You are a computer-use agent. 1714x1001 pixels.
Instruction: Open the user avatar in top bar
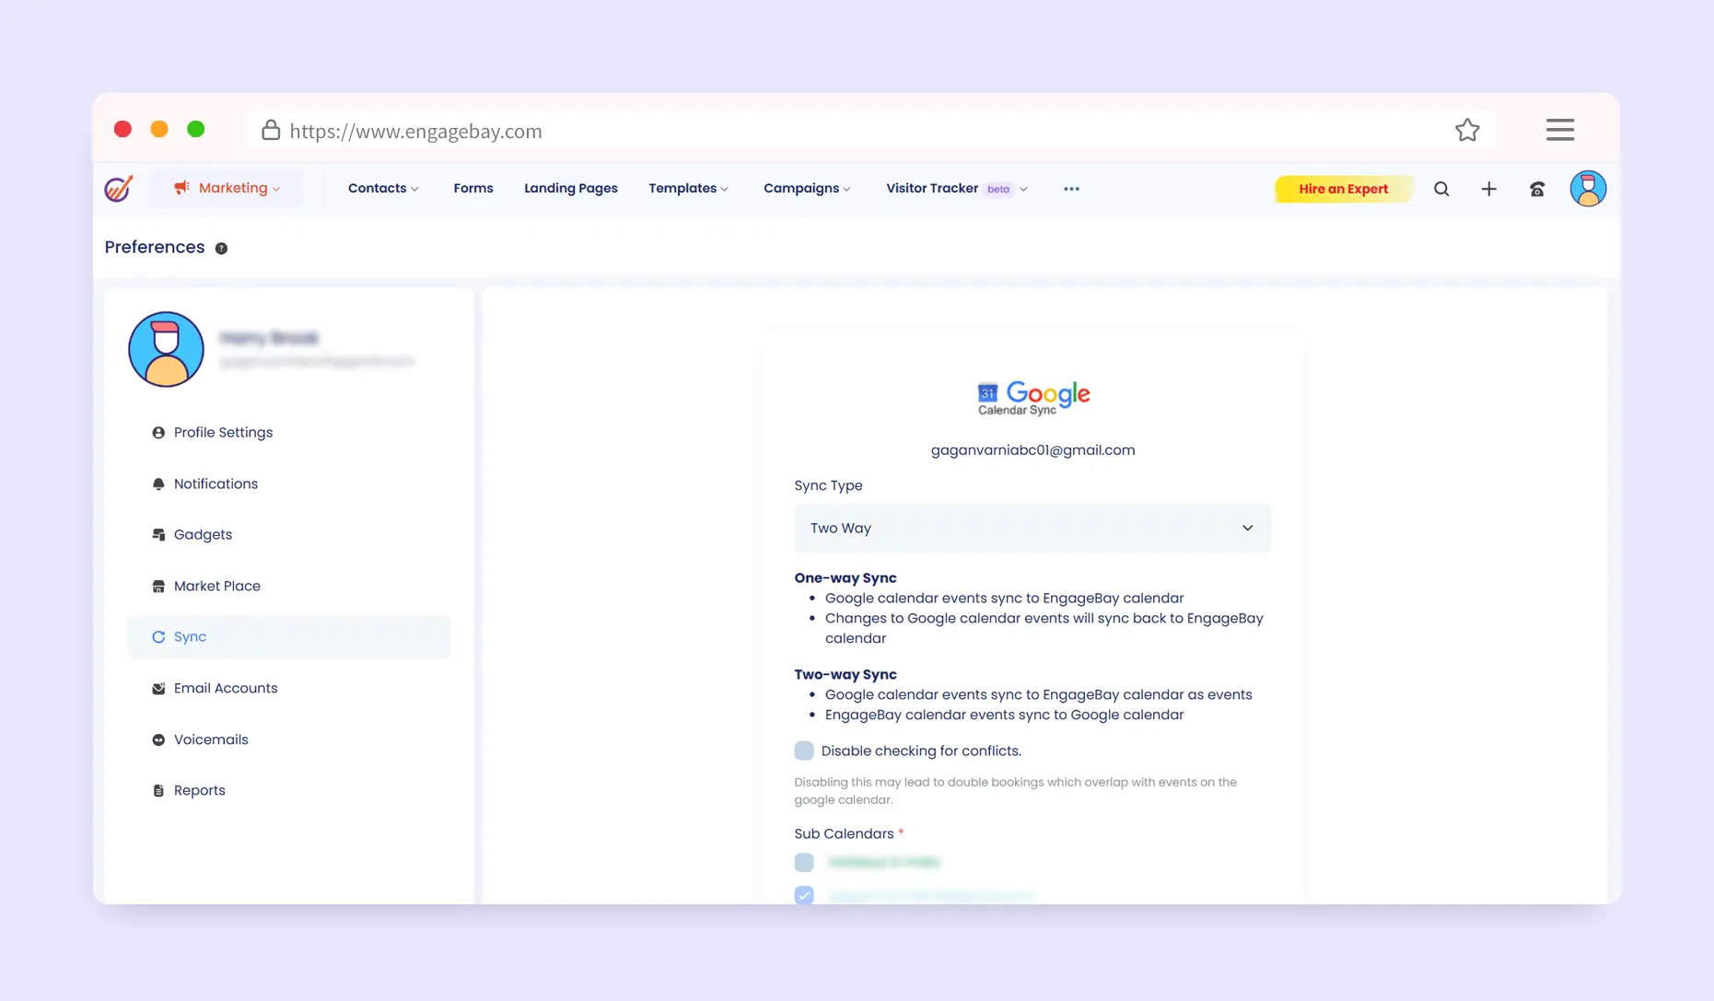[1588, 189]
